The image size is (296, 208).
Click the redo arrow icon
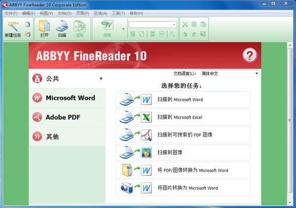click(x=194, y=34)
